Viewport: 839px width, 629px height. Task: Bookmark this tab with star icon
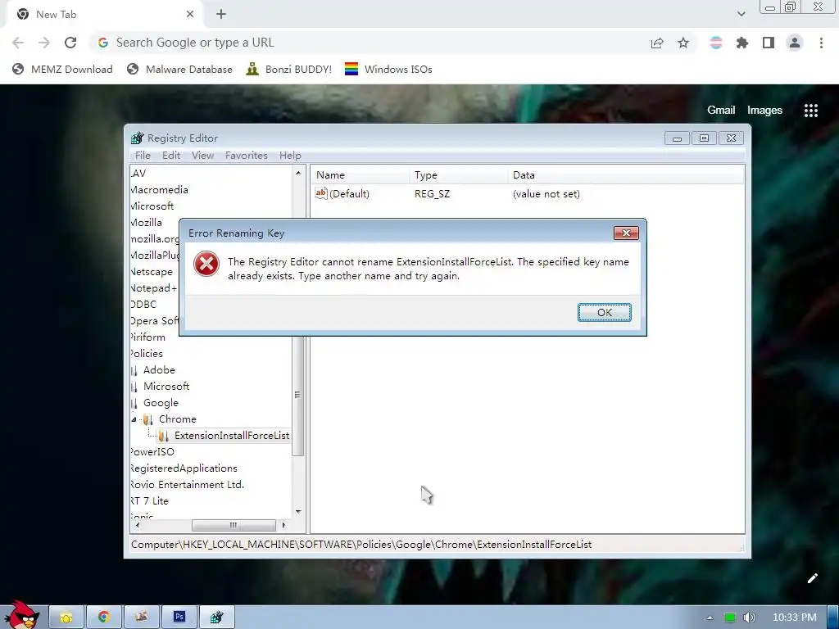point(683,43)
